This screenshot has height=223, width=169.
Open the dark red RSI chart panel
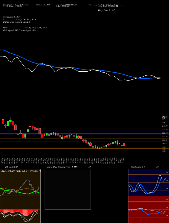(148, 209)
